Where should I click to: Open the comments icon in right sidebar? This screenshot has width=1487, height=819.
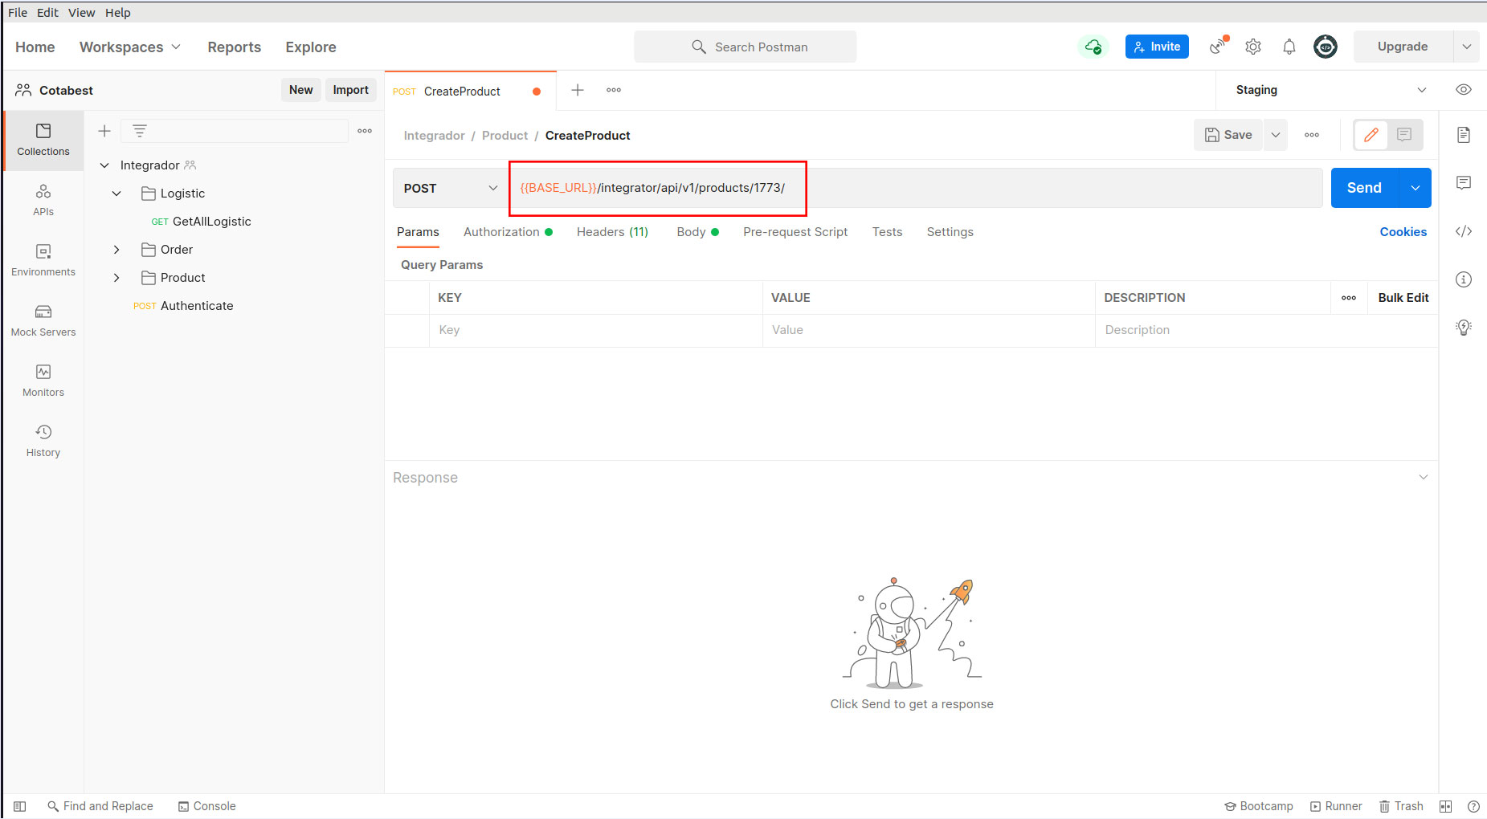pyautogui.click(x=1464, y=183)
